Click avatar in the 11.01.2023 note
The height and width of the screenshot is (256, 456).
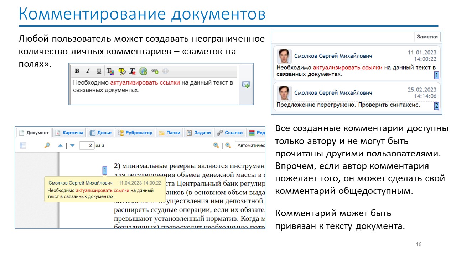click(284, 56)
